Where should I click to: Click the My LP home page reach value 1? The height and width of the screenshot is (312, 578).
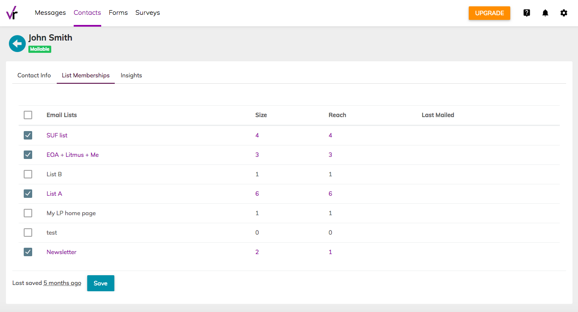(330, 213)
